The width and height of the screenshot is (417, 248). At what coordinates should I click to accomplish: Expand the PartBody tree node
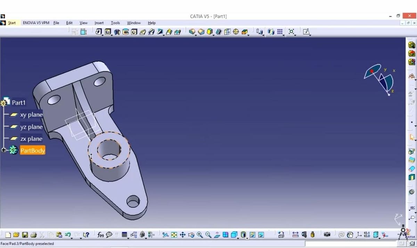tap(4, 150)
